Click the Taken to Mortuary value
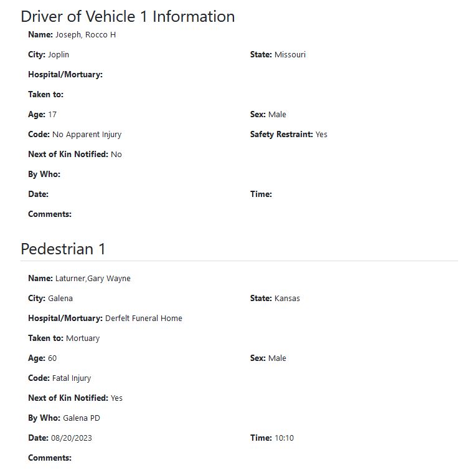460x470 pixels. [x=83, y=338]
